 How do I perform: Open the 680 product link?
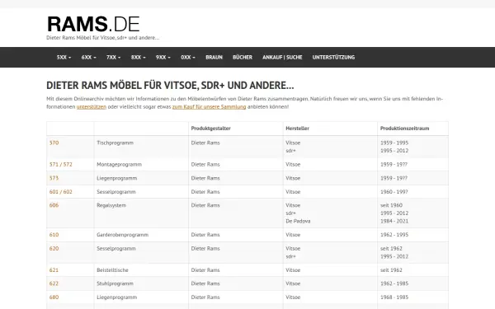point(54,297)
